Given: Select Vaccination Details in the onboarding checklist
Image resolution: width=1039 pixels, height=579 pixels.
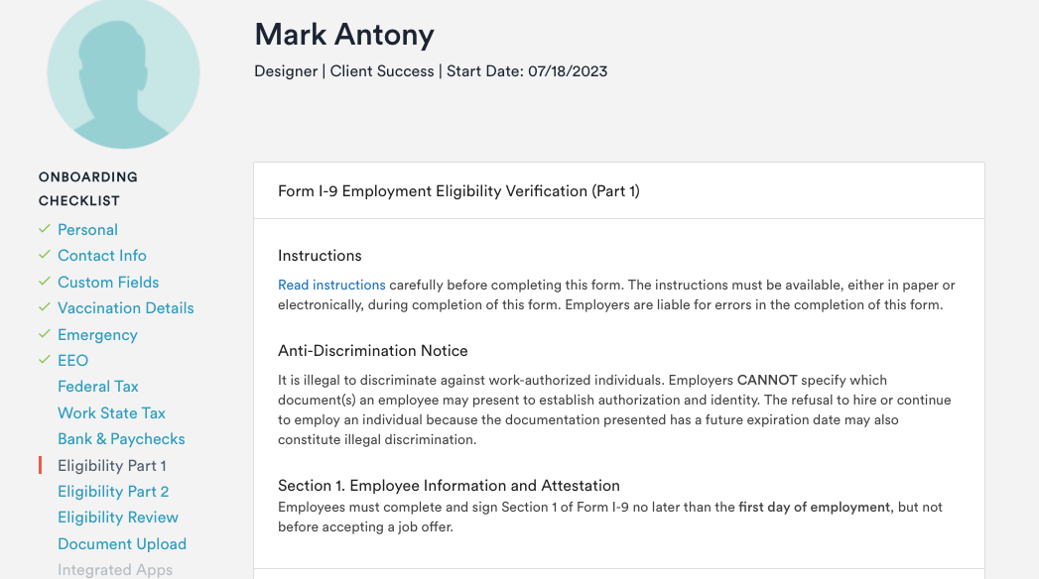Looking at the screenshot, I should (126, 308).
